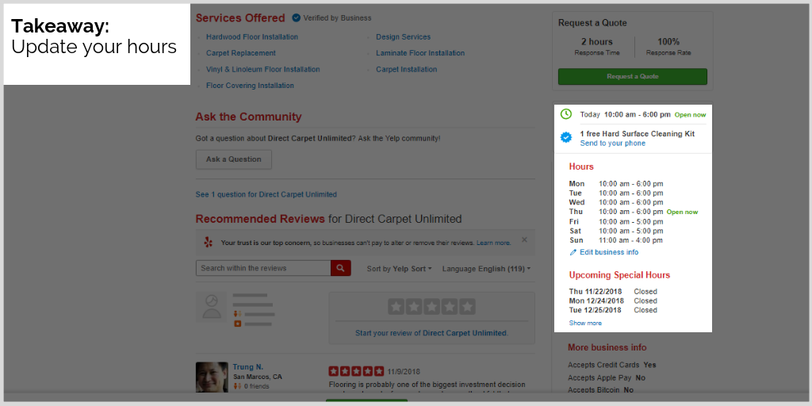Click Trung N. profile photo

click(x=212, y=377)
